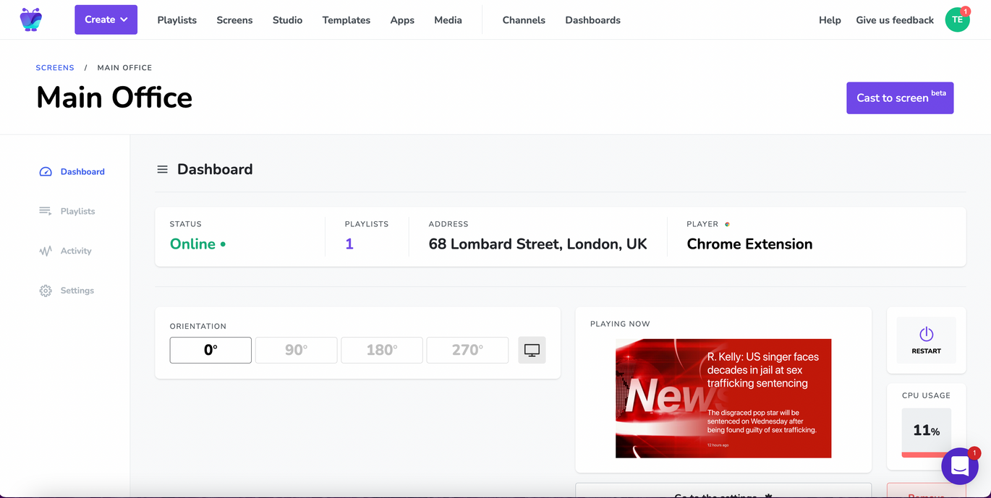Click the hamburger icon beside Dashboard heading
The width and height of the screenshot is (991, 498).
click(x=163, y=169)
